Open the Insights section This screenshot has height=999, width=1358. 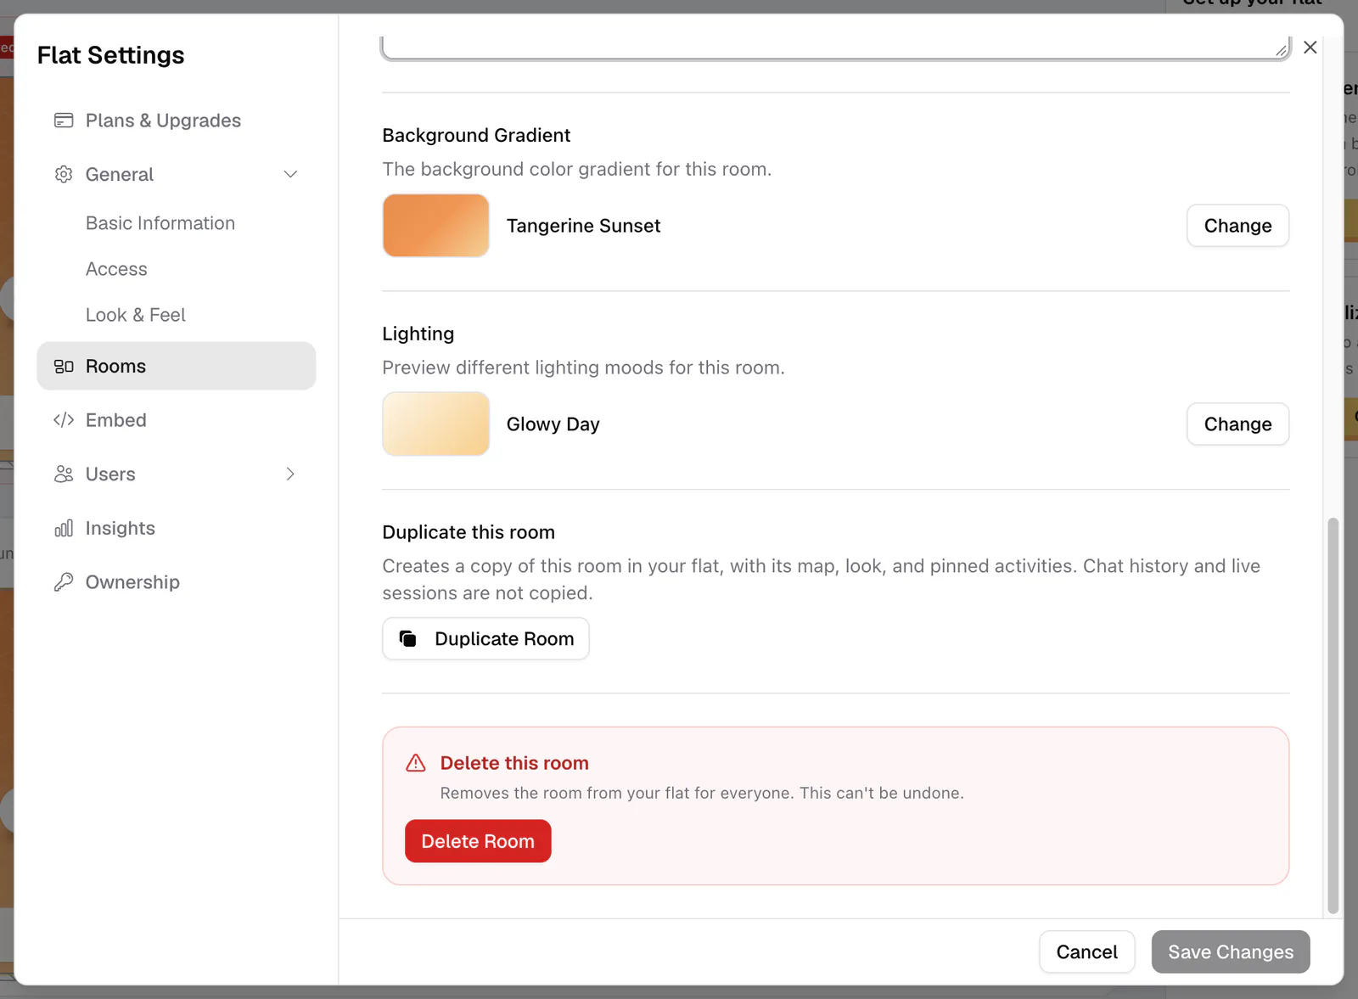(x=177, y=528)
